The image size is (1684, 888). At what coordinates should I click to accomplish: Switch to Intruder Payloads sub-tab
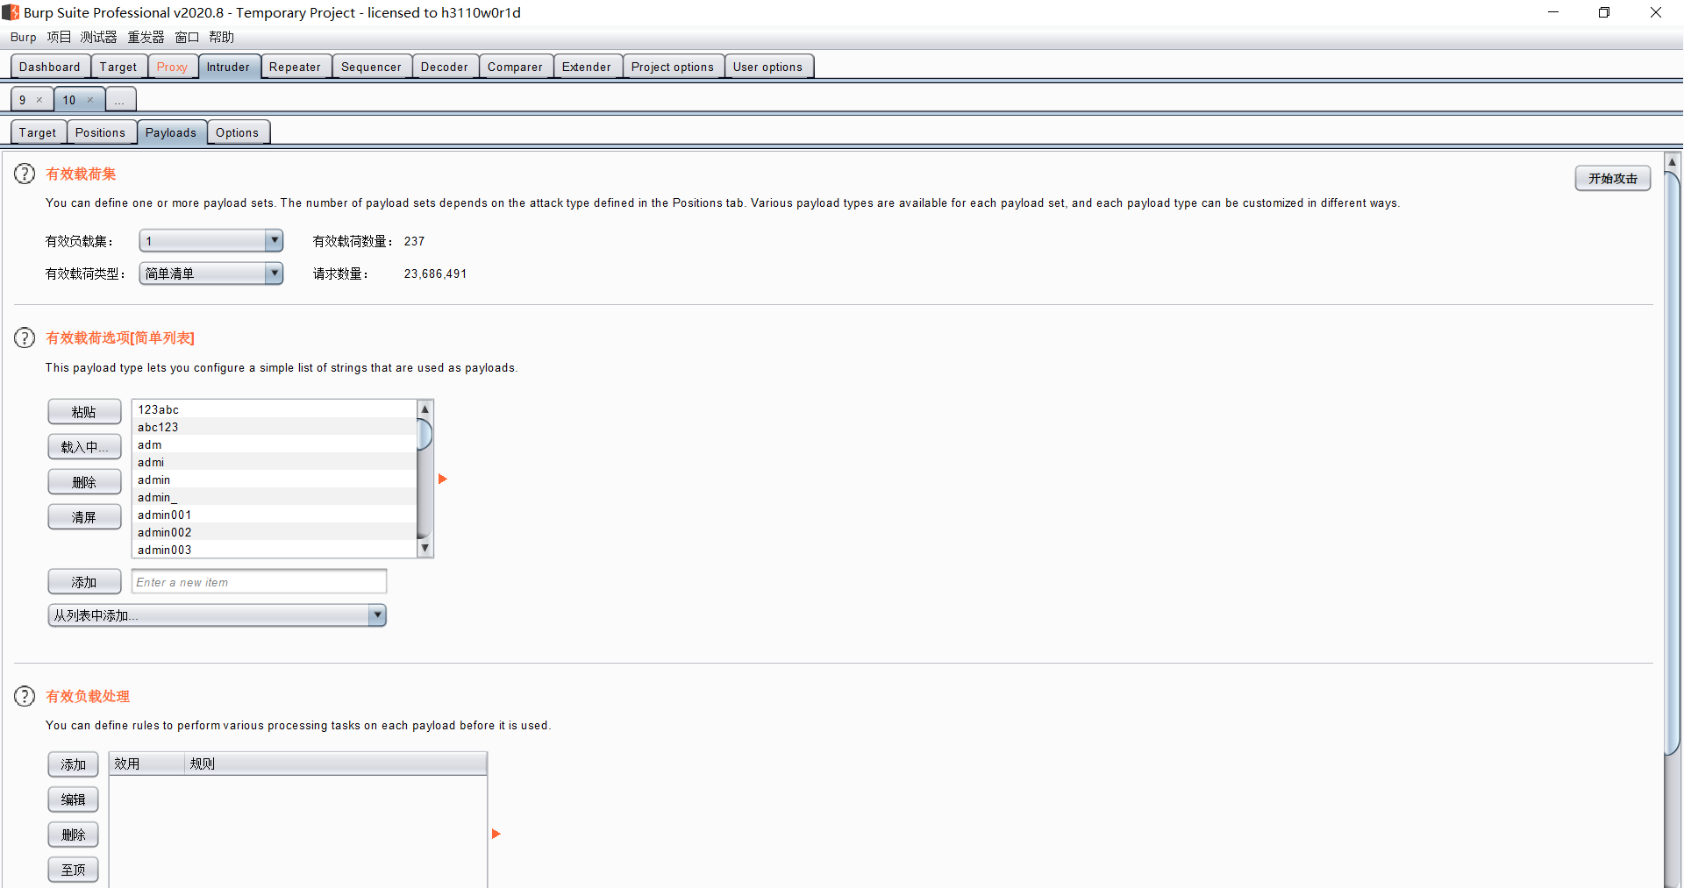(x=171, y=132)
